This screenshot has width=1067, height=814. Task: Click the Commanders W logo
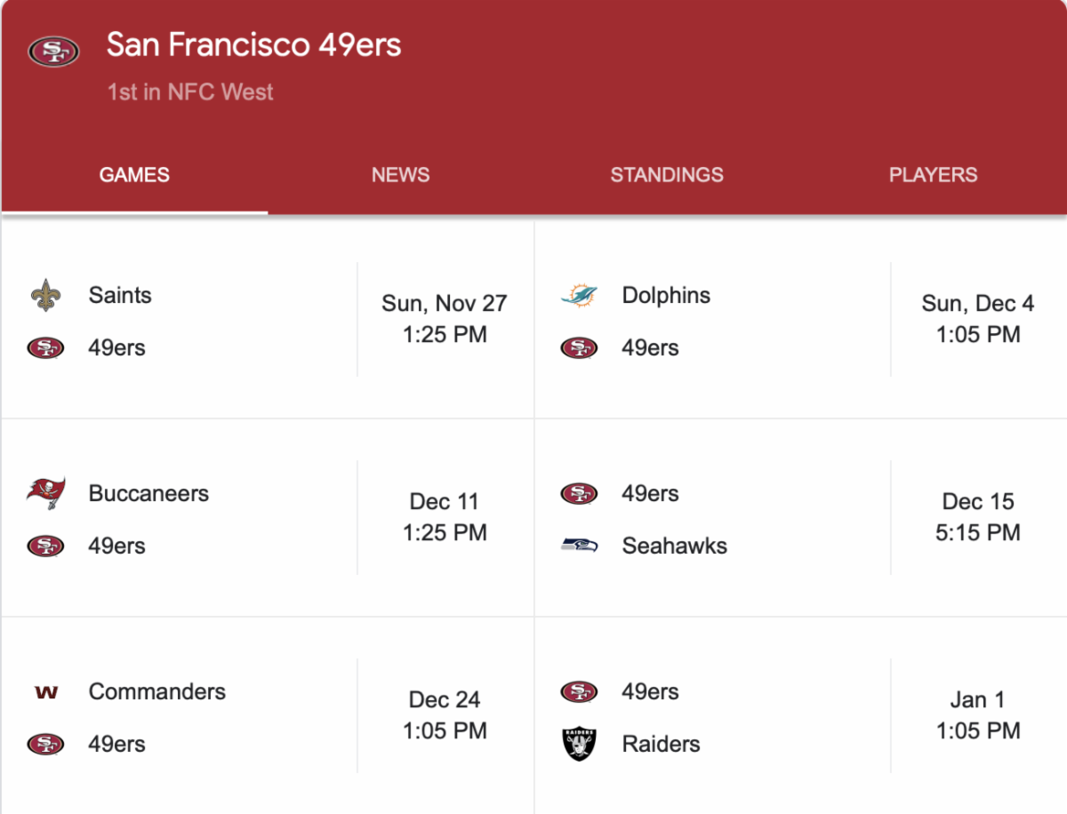[45, 691]
